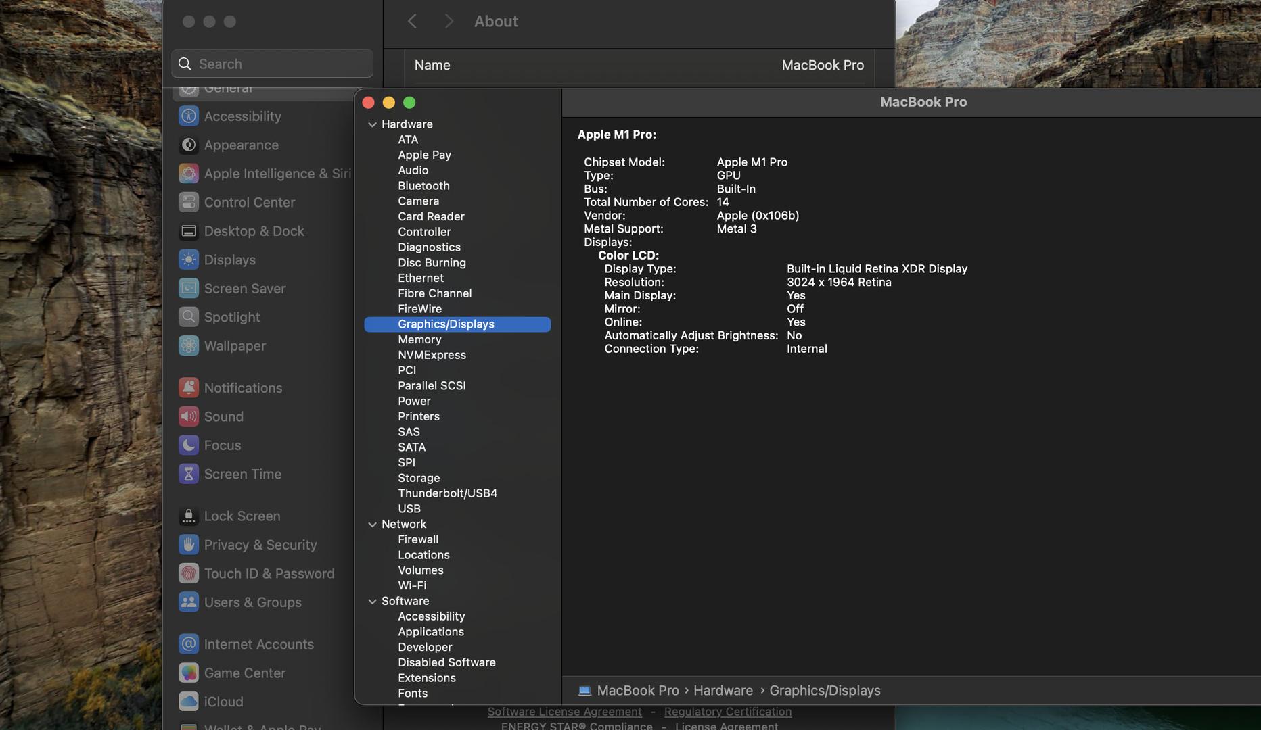
Task: Open Privacy & Security hand icon
Action: point(189,545)
